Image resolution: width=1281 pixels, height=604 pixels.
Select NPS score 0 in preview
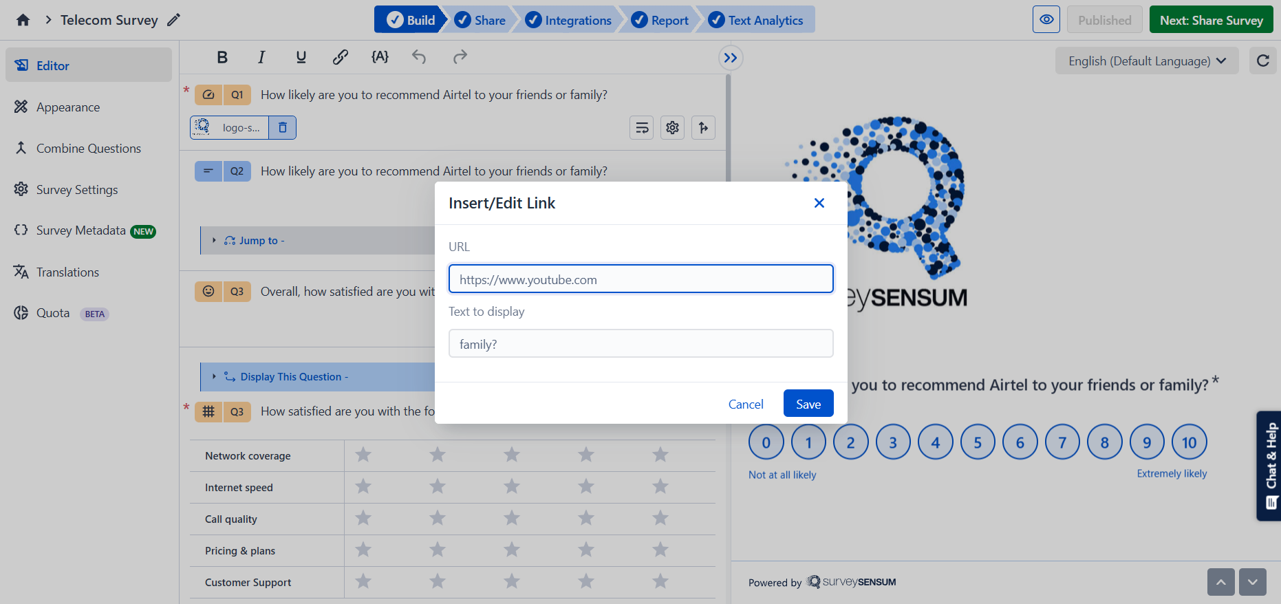click(x=766, y=442)
